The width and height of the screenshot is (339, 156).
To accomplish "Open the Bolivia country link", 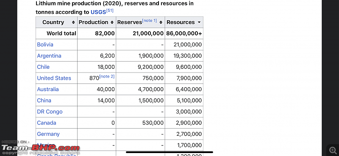I will click(x=45, y=45).
